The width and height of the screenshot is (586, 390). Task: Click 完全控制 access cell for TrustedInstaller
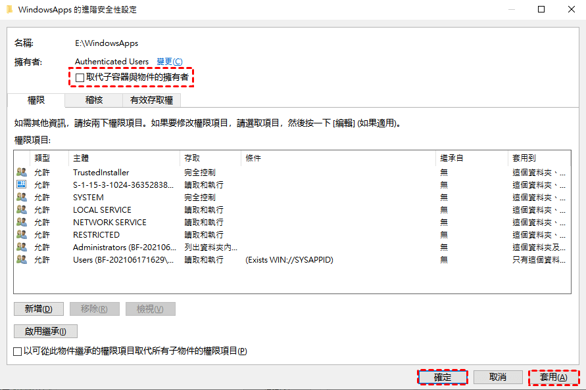pos(200,173)
